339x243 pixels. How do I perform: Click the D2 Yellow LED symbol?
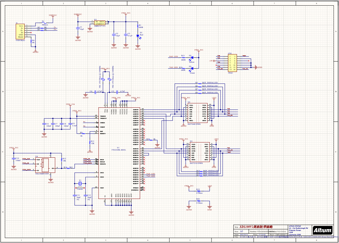[x=191, y=58]
